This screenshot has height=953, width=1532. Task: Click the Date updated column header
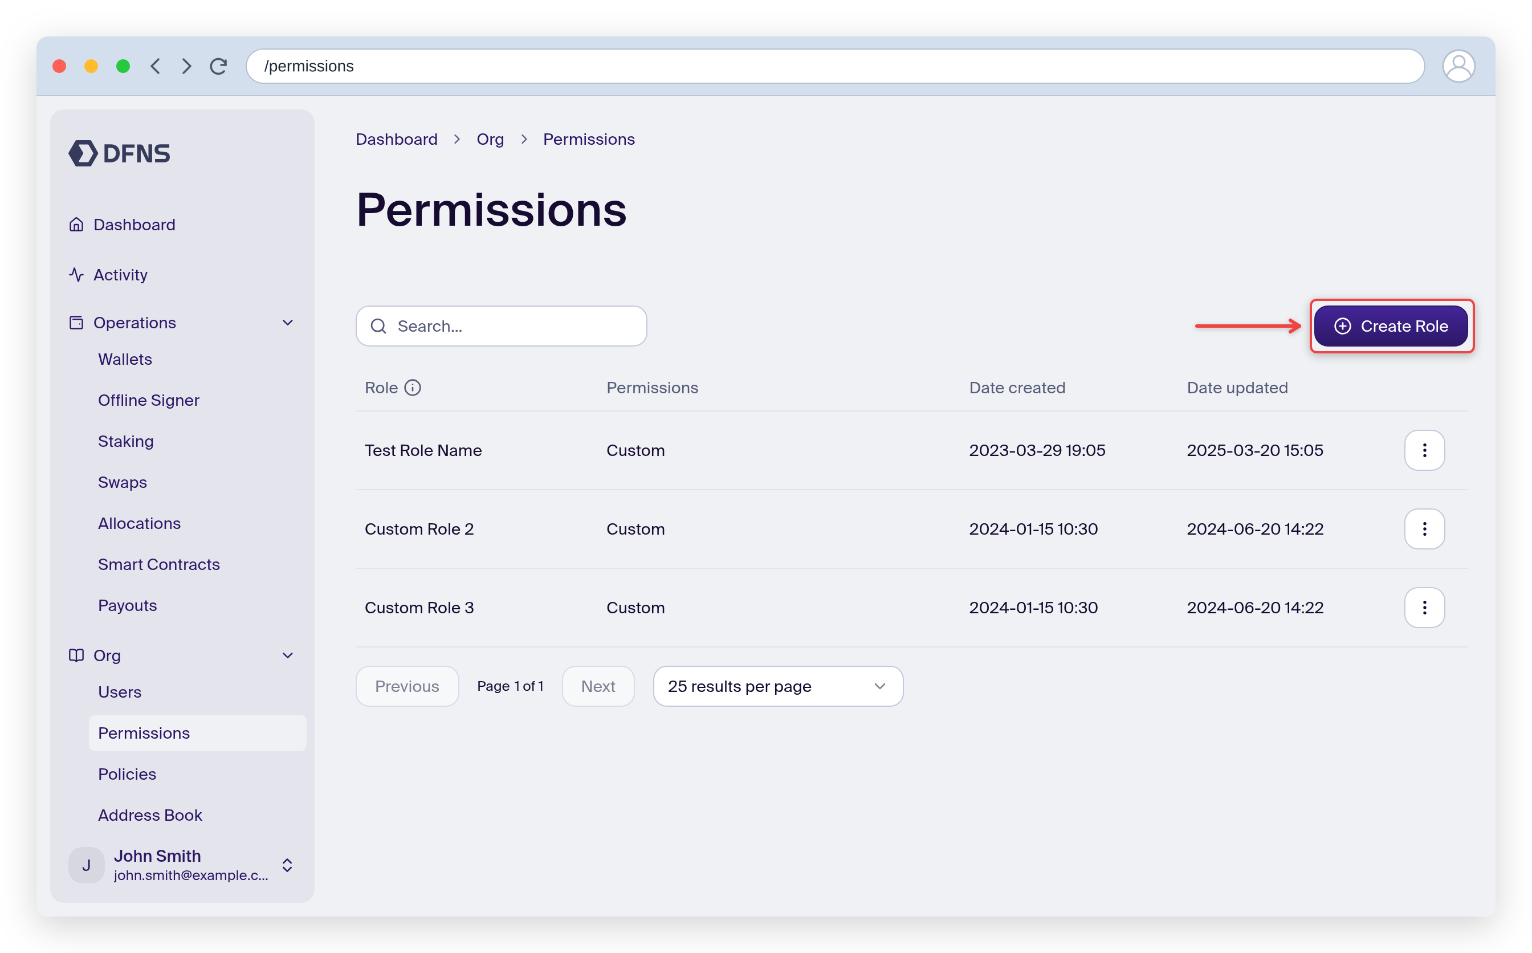[1237, 388]
